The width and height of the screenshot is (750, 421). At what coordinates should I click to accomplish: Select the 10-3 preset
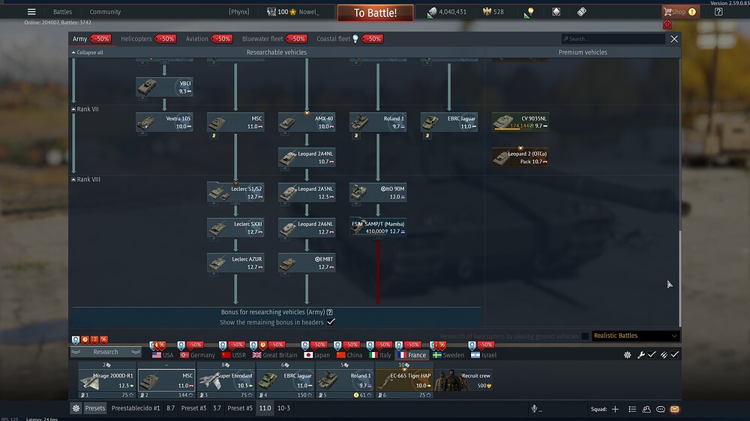283,408
